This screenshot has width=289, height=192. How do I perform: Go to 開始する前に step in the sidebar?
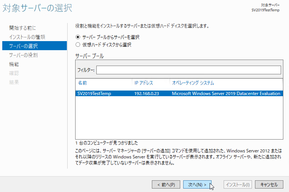click(23, 28)
